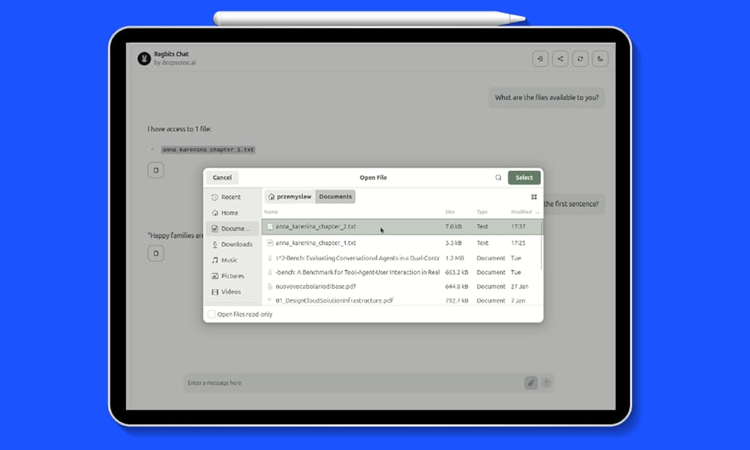Open search in the Open File dialog

click(498, 177)
